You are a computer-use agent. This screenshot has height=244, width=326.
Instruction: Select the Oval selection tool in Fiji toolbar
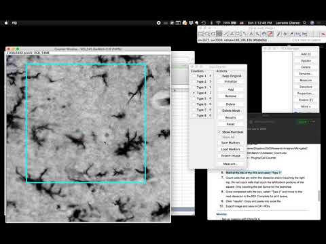point(207,34)
